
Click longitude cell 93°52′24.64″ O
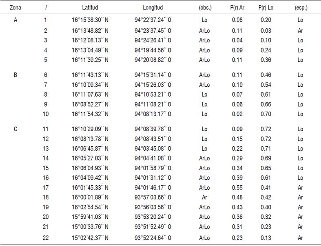tap(153, 238)
